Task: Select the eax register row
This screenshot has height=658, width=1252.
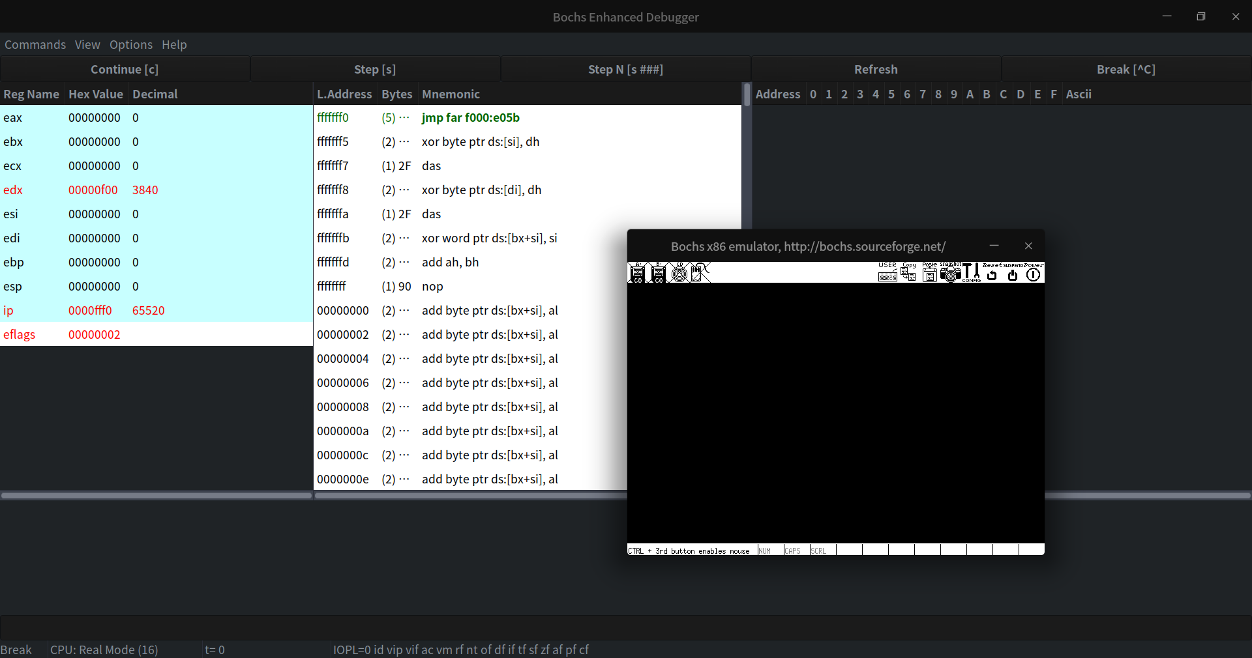Action: (156, 117)
